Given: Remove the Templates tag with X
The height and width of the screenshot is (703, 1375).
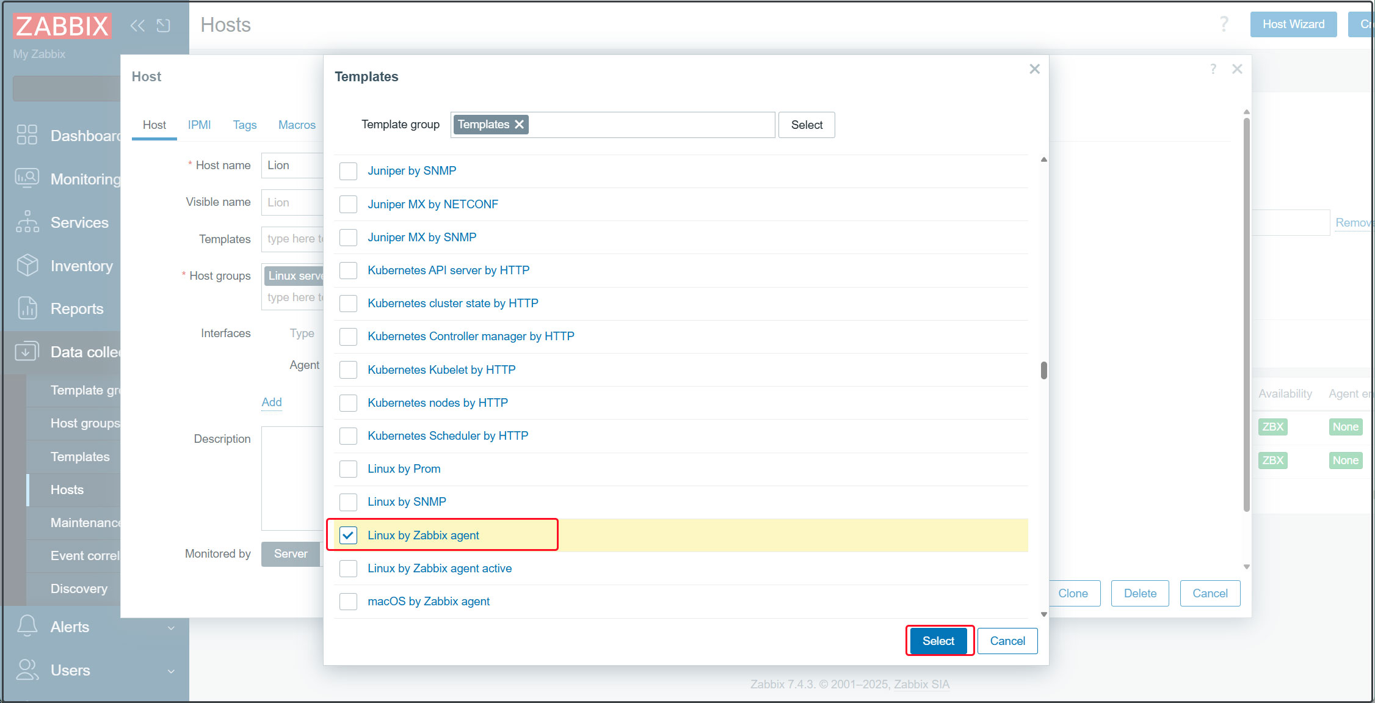Looking at the screenshot, I should click(520, 125).
